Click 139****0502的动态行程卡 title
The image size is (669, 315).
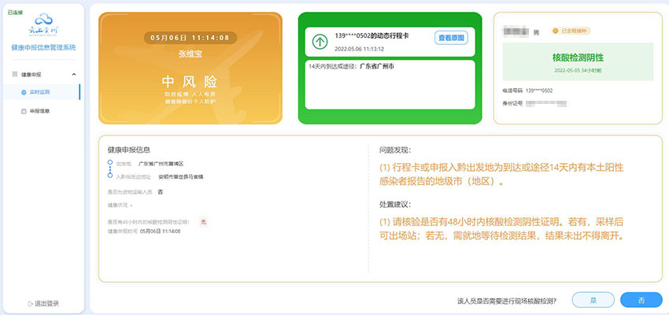(371, 36)
